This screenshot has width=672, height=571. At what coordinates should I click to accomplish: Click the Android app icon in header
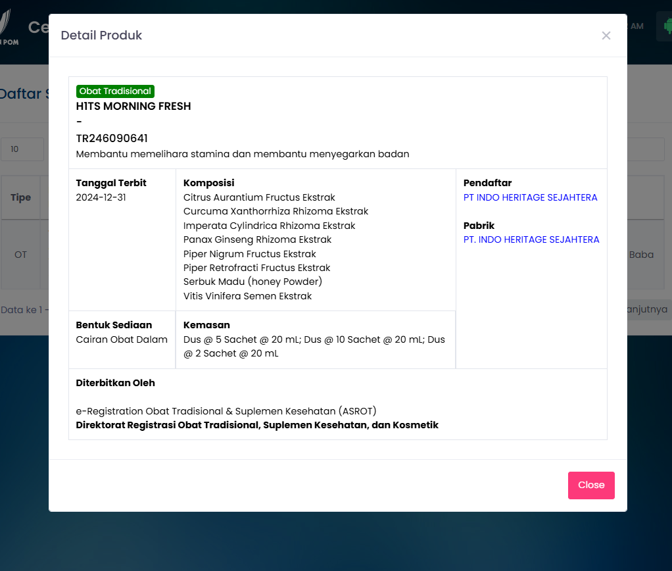665,26
